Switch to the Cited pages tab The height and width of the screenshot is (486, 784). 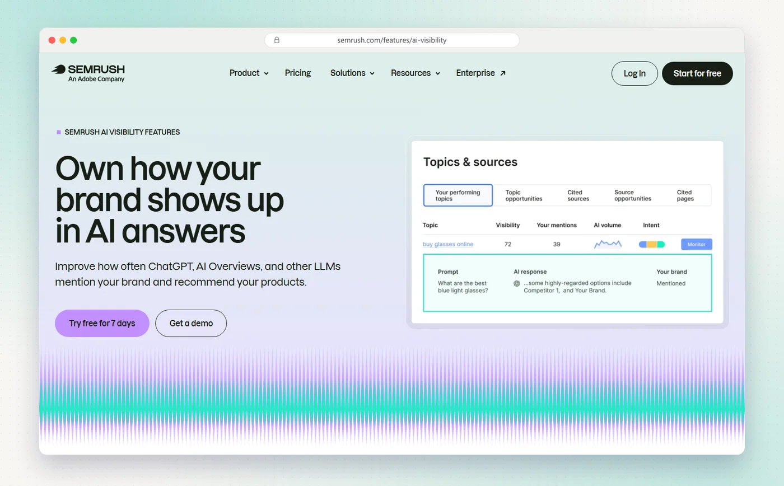point(685,195)
